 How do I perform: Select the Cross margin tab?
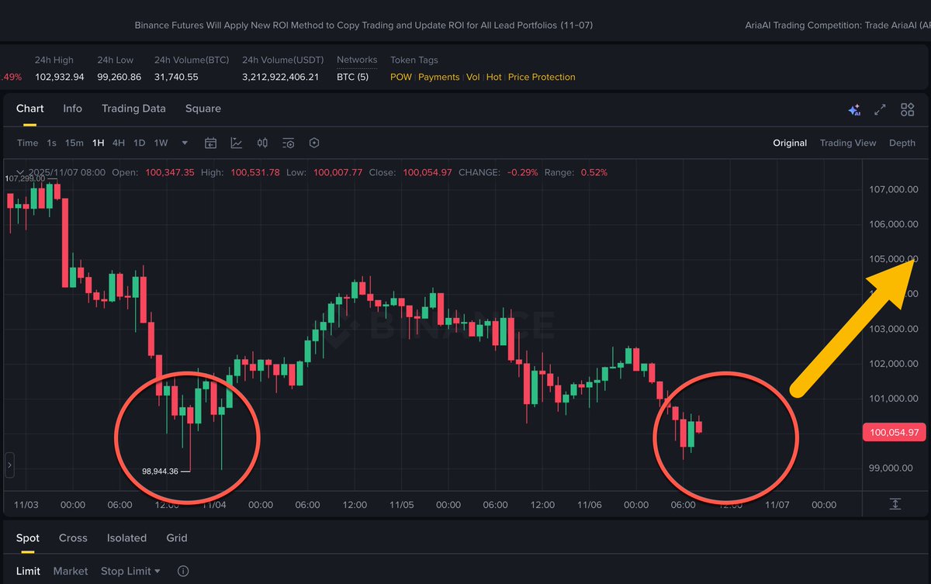click(x=73, y=538)
